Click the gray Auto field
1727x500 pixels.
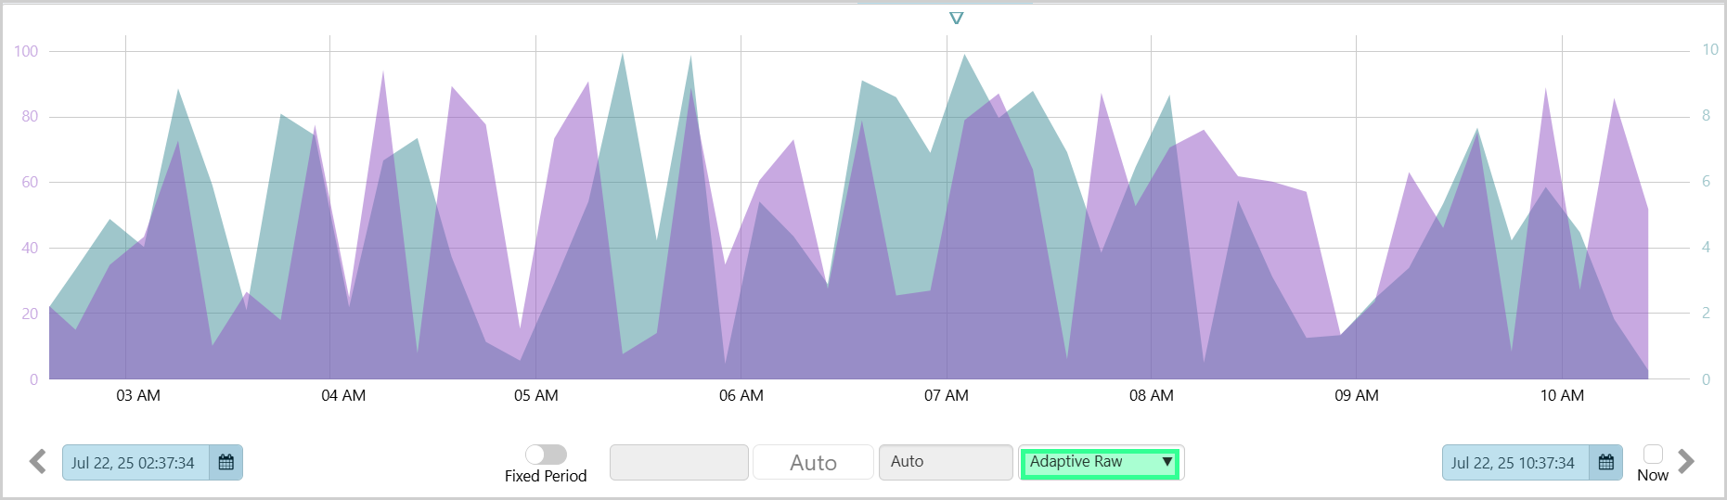click(945, 462)
